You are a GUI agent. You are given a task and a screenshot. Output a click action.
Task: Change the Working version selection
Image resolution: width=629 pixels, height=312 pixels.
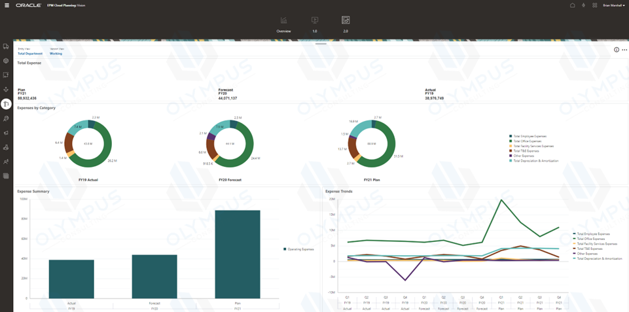click(x=56, y=54)
